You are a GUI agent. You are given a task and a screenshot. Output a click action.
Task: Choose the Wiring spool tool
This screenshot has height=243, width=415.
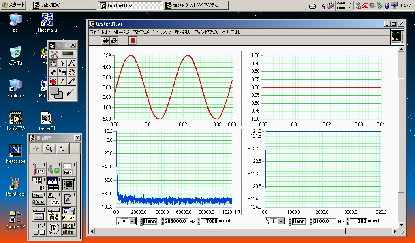(53, 72)
